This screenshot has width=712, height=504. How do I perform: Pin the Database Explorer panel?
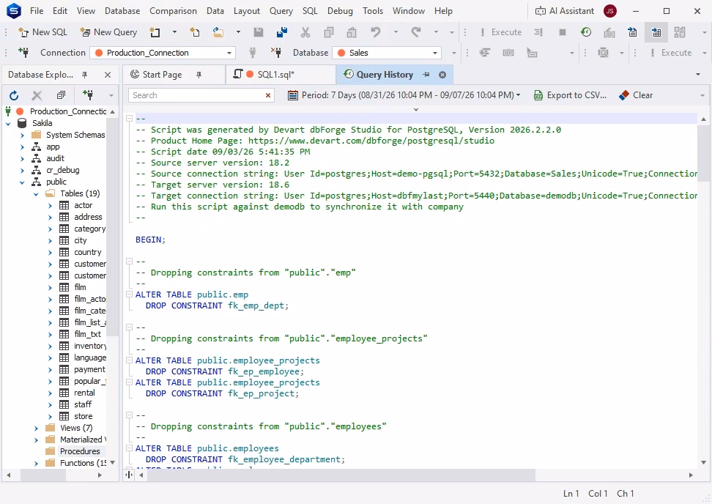click(x=84, y=75)
